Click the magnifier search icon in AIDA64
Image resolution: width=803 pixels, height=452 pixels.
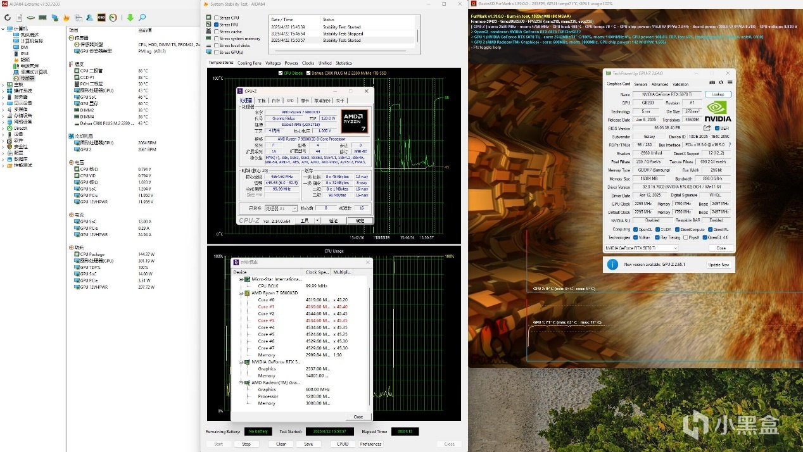pos(142,18)
